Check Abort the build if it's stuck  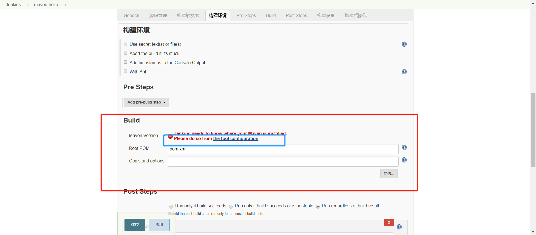coord(125,53)
